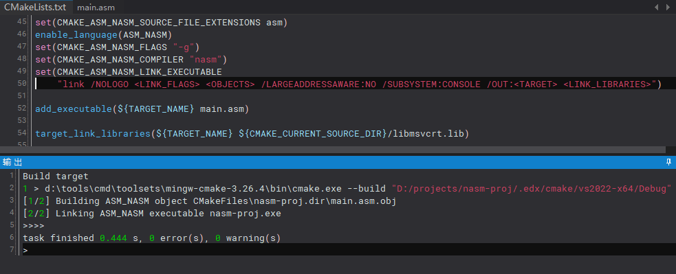
Task: Click the "nasm" string on line 48
Action: (x=205, y=59)
